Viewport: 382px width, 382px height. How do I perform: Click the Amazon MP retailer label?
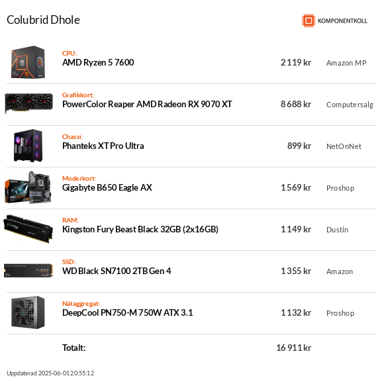tap(346, 63)
